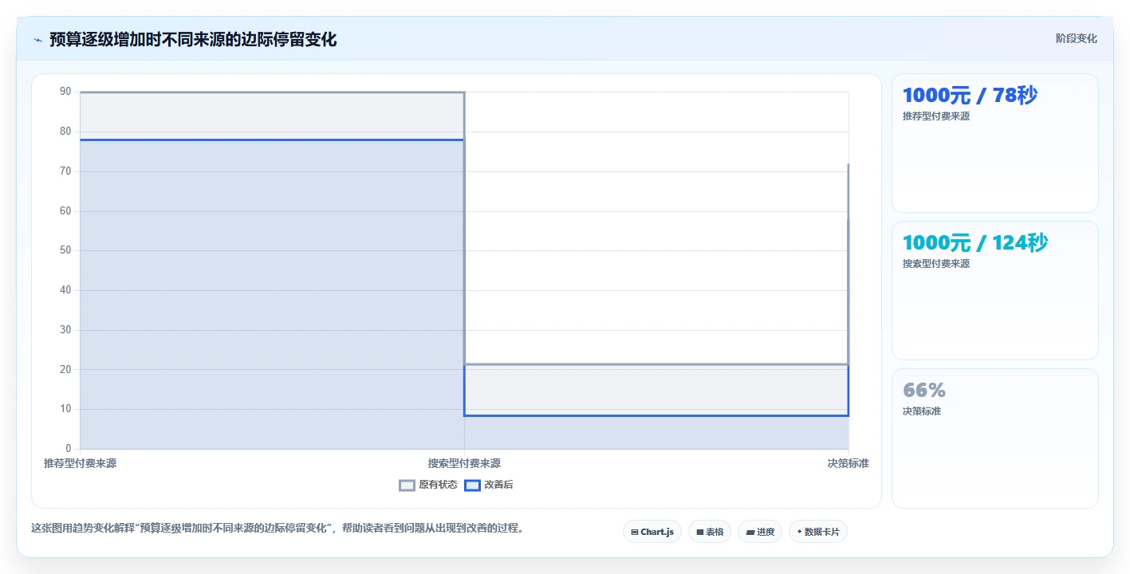Click the Chart.js tag button
1130x574 pixels.
(x=652, y=532)
